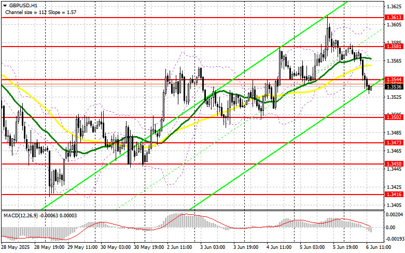Click the -0.00193 MACD scale value

pyautogui.click(x=394, y=239)
